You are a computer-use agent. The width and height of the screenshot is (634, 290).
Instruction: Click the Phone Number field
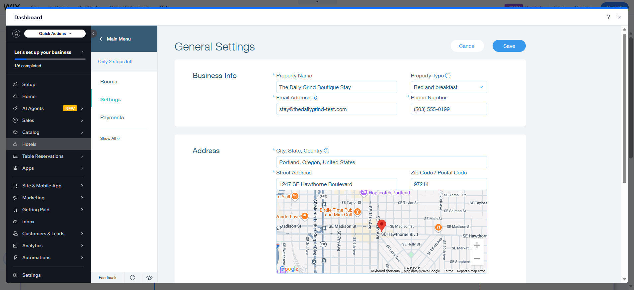pyautogui.click(x=449, y=109)
